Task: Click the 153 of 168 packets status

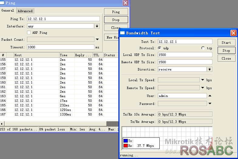Action: [19, 130]
